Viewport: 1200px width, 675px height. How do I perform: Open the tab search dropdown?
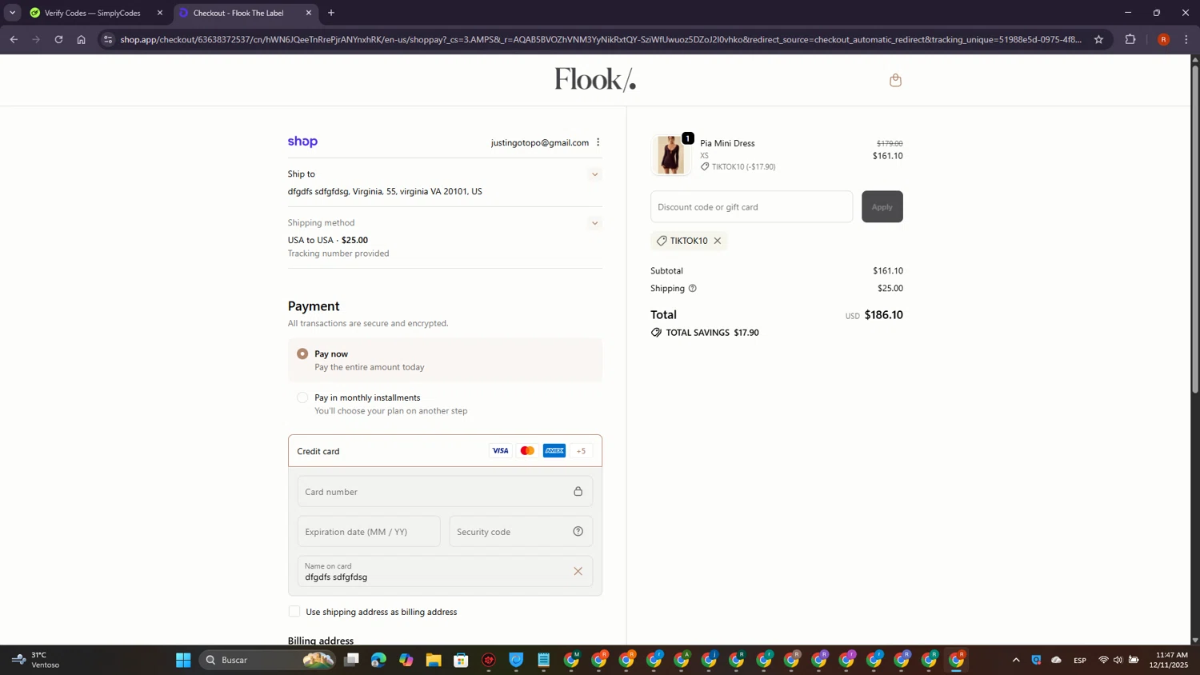pyautogui.click(x=12, y=13)
